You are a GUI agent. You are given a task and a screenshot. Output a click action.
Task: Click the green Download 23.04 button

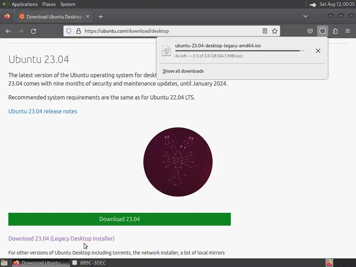coord(120,219)
